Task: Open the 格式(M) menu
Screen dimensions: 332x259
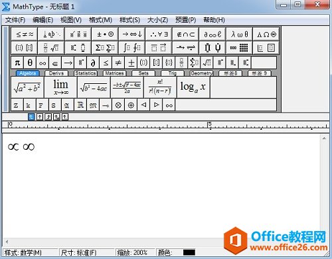Action: coord(100,20)
